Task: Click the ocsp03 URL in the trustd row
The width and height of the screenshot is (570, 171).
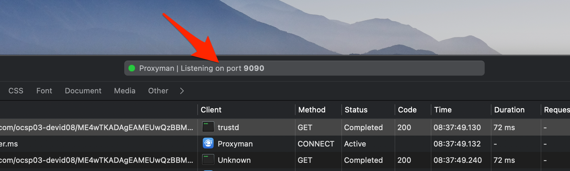Action: click(x=97, y=127)
